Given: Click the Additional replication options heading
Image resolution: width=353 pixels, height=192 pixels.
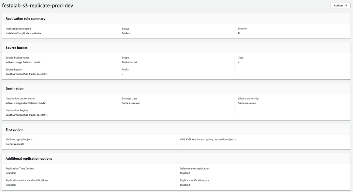Looking at the screenshot, I should point(29,159).
